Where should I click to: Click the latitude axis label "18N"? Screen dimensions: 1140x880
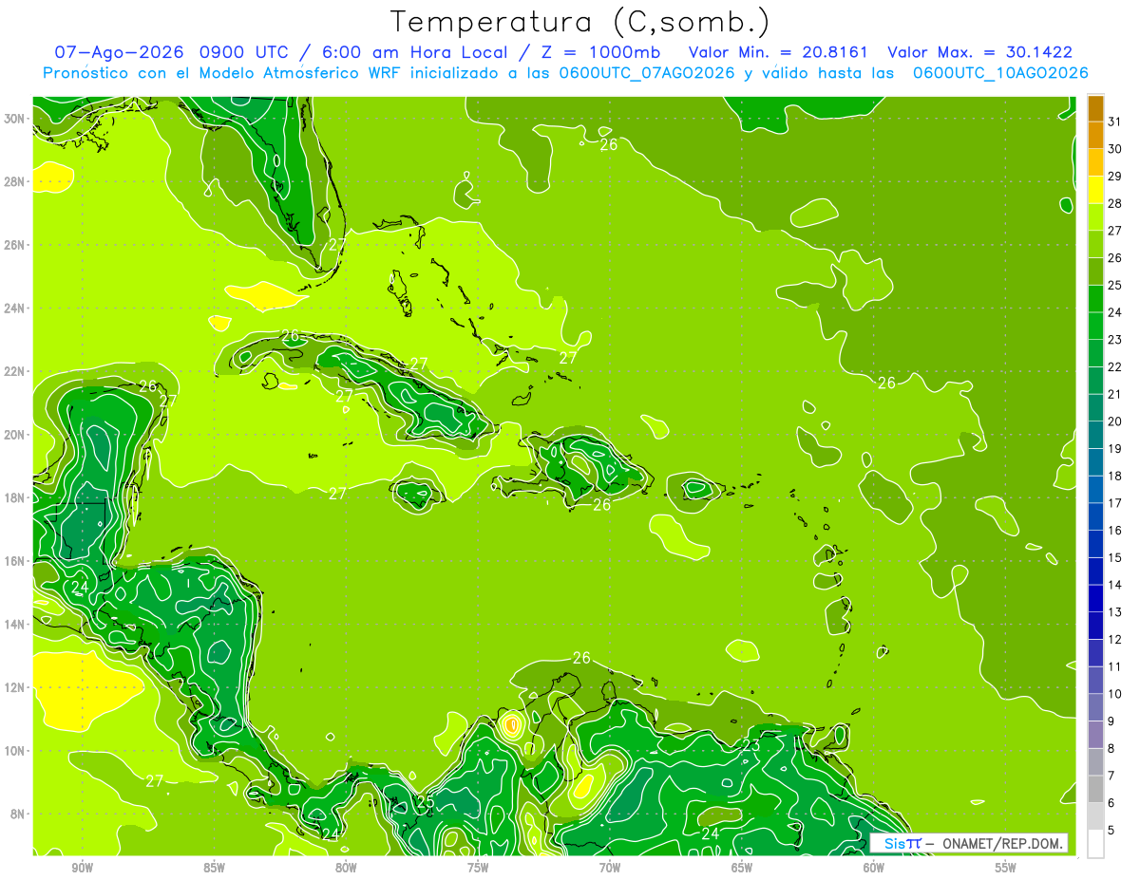click(x=16, y=497)
